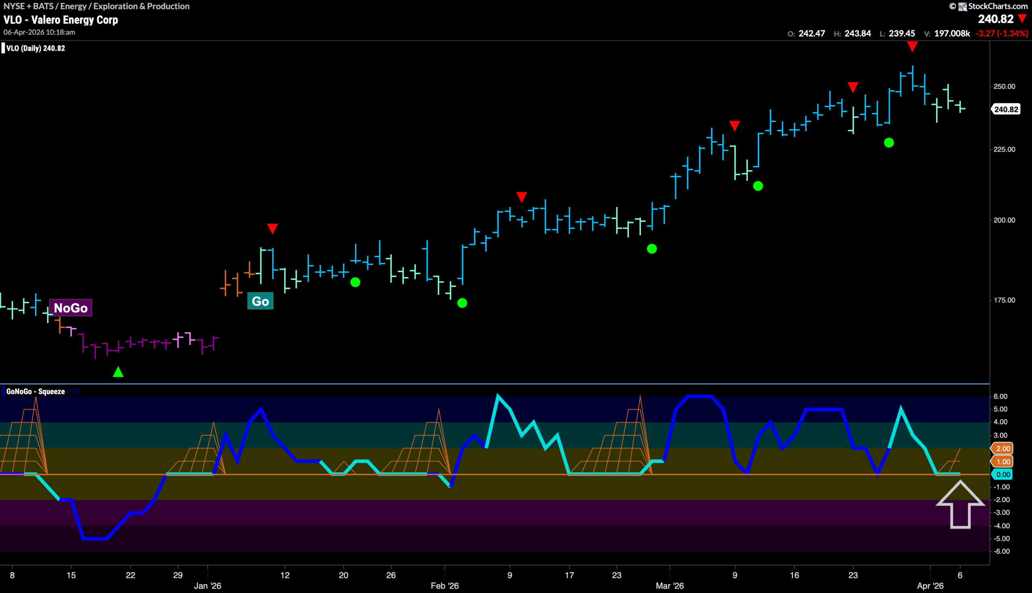Click the GoNoGo - Squeeze panel label
Image resolution: width=1032 pixels, height=593 pixels.
35,391
